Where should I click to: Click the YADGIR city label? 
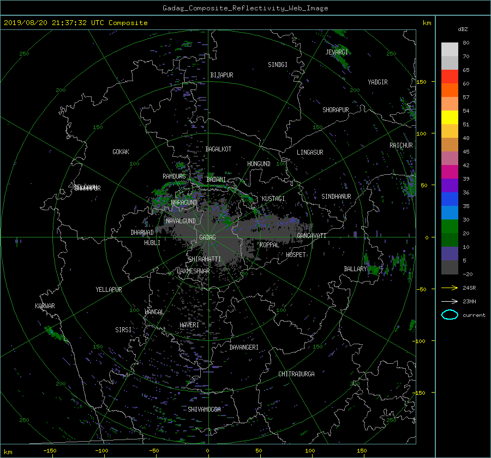tap(378, 82)
